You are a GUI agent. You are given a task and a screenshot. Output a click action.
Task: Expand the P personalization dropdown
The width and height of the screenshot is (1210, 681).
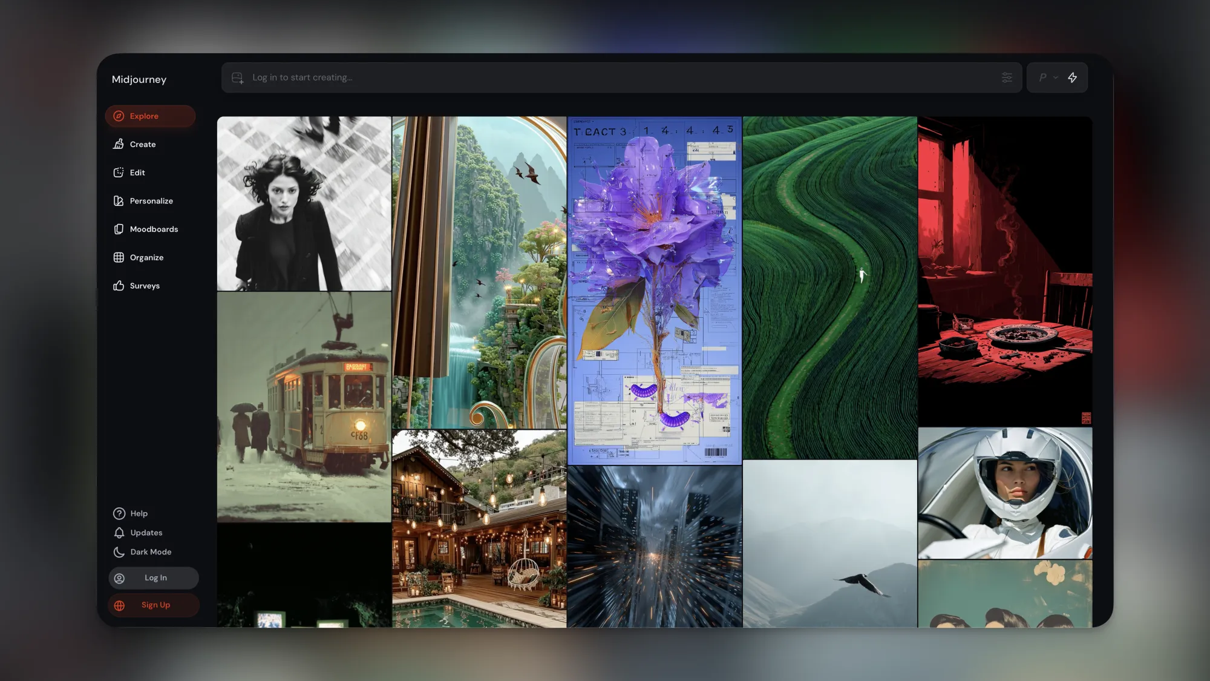pyautogui.click(x=1048, y=77)
